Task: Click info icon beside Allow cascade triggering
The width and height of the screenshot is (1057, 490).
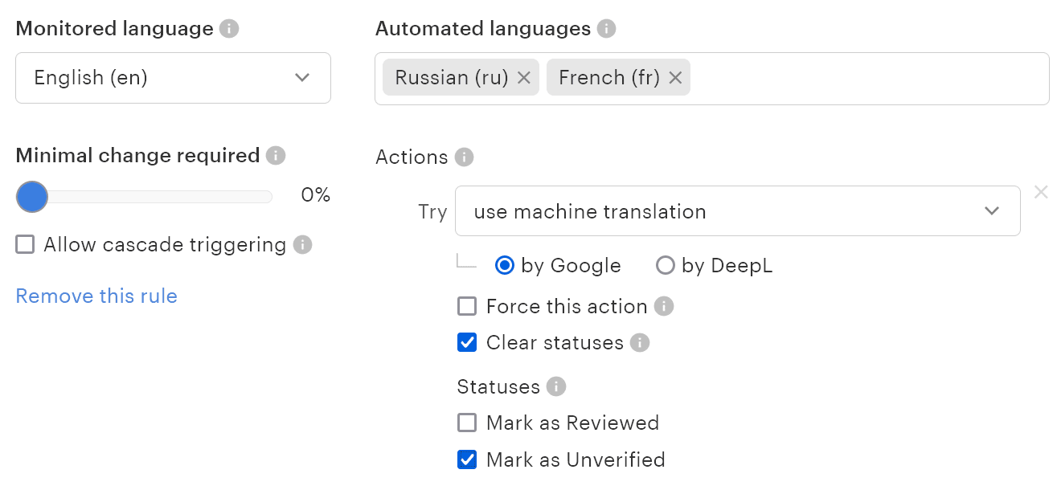Action: (302, 245)
